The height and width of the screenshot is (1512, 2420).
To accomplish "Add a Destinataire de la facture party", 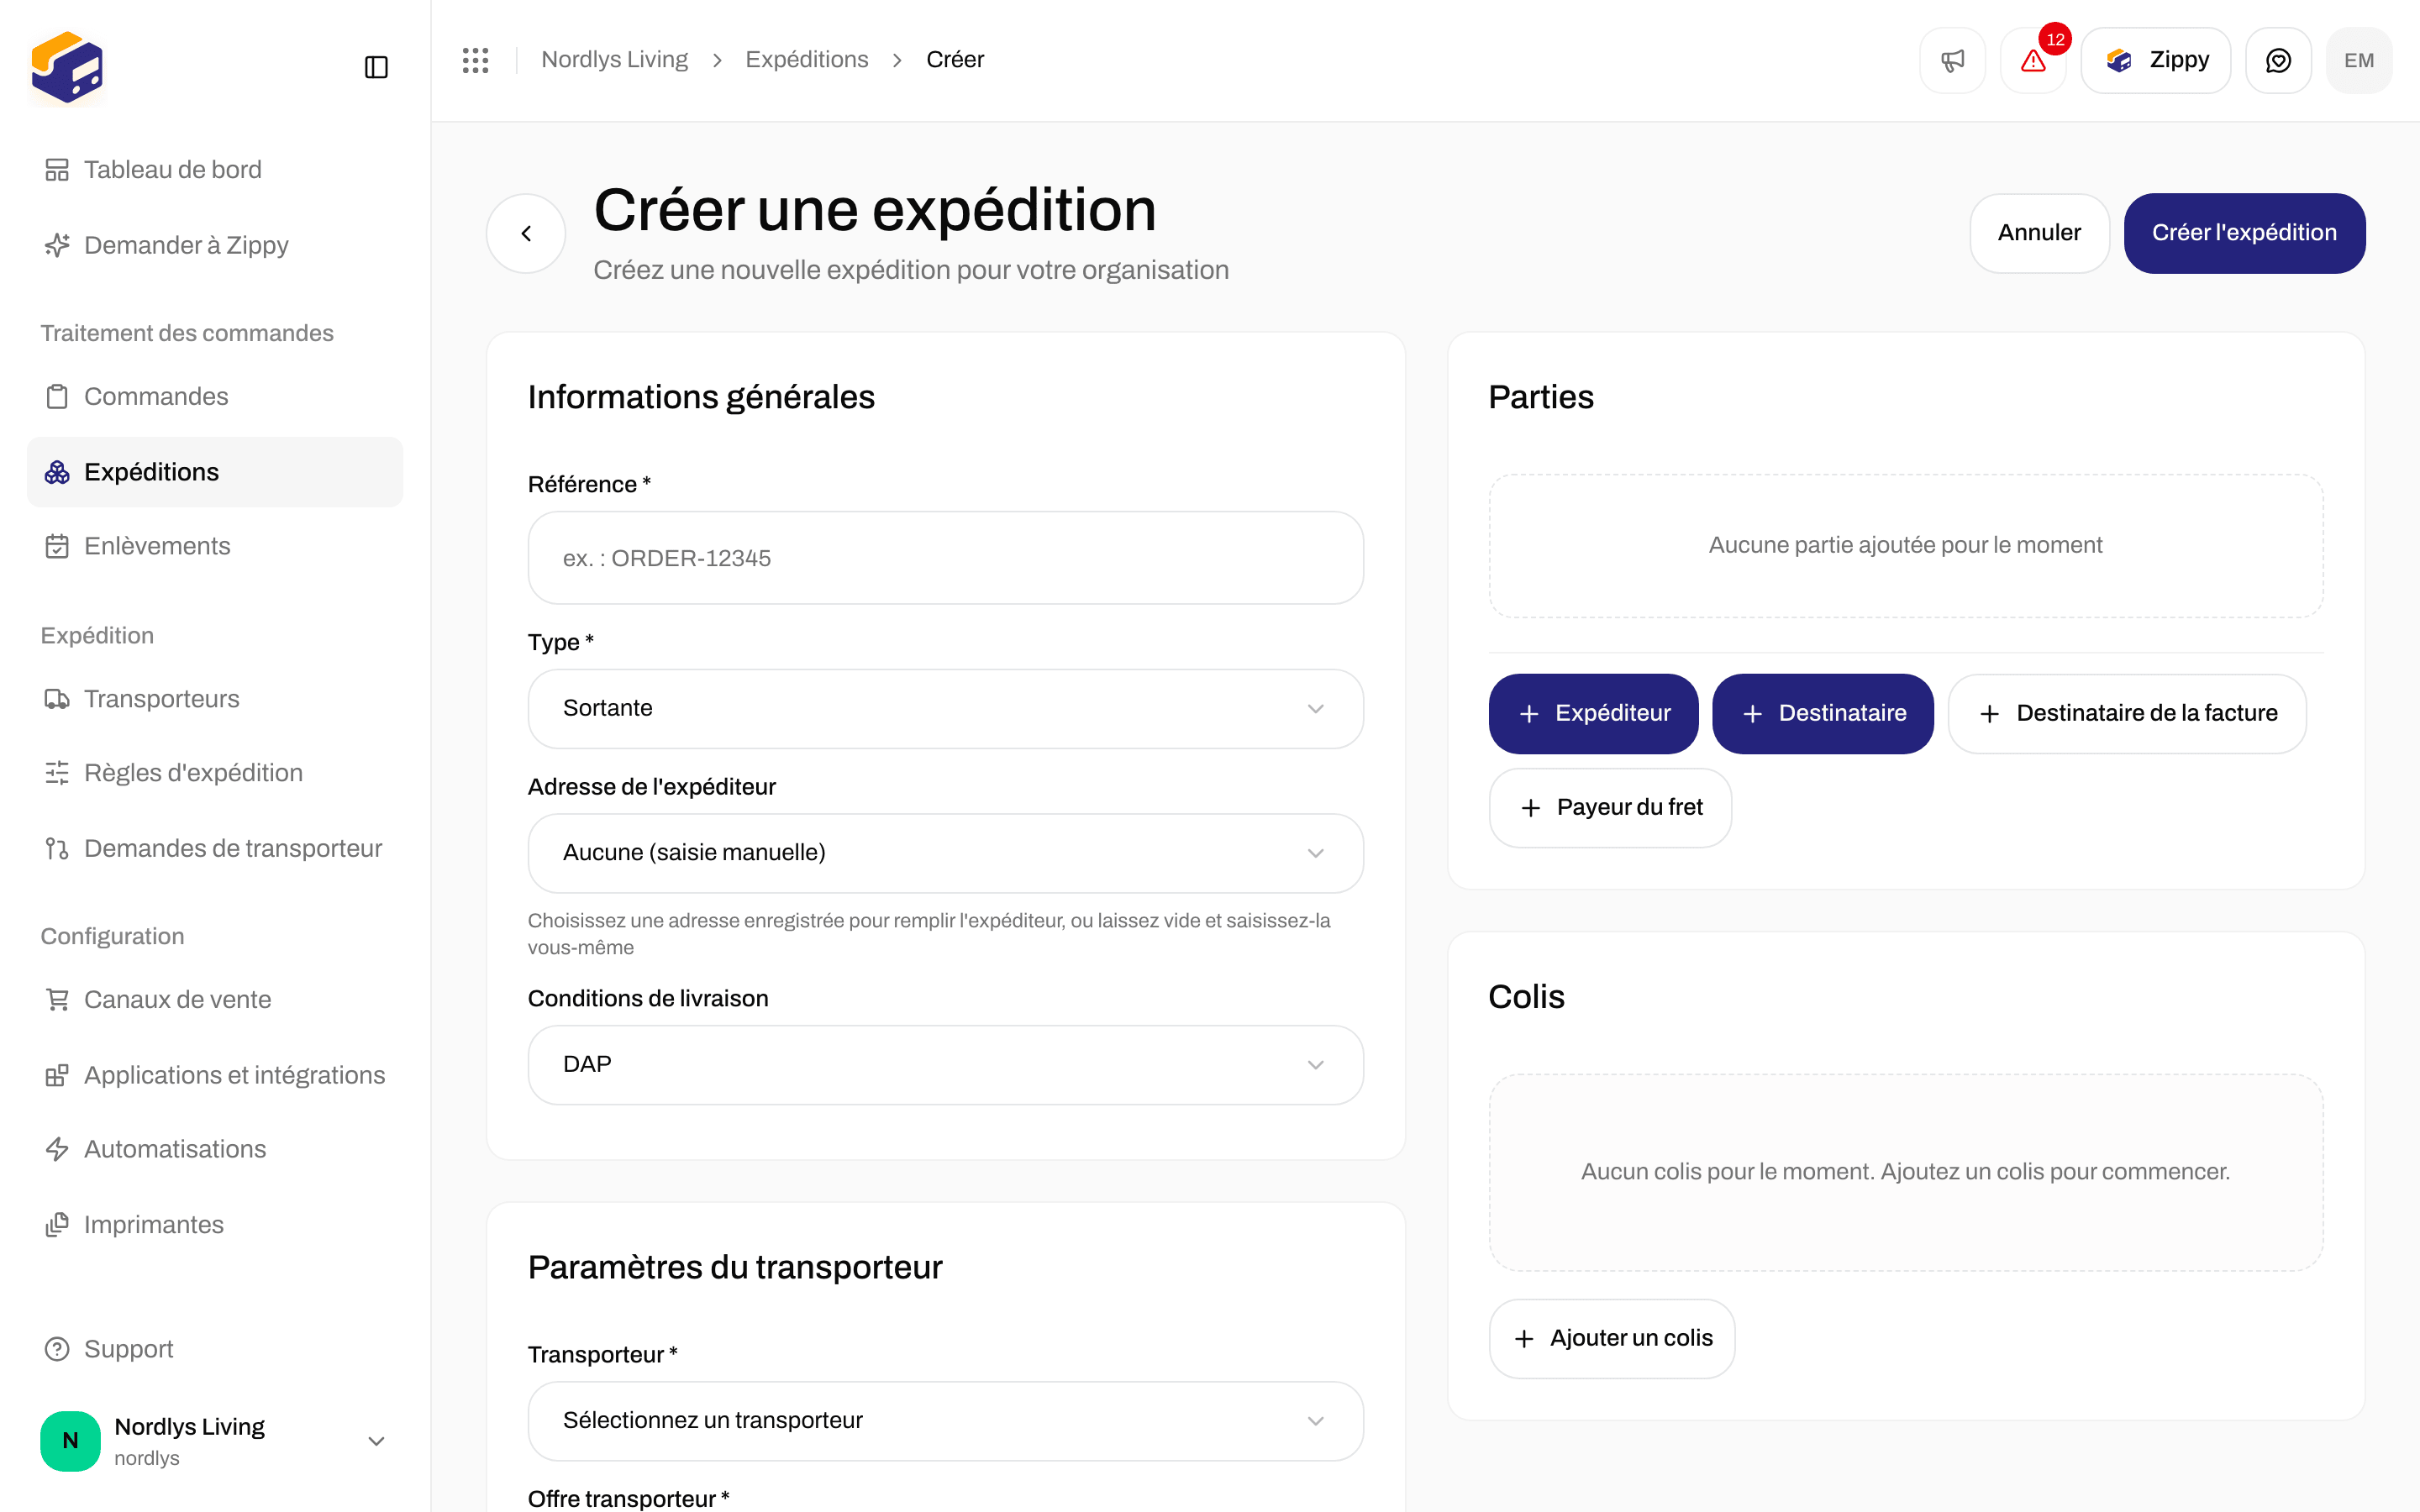I will [2126, 714].
